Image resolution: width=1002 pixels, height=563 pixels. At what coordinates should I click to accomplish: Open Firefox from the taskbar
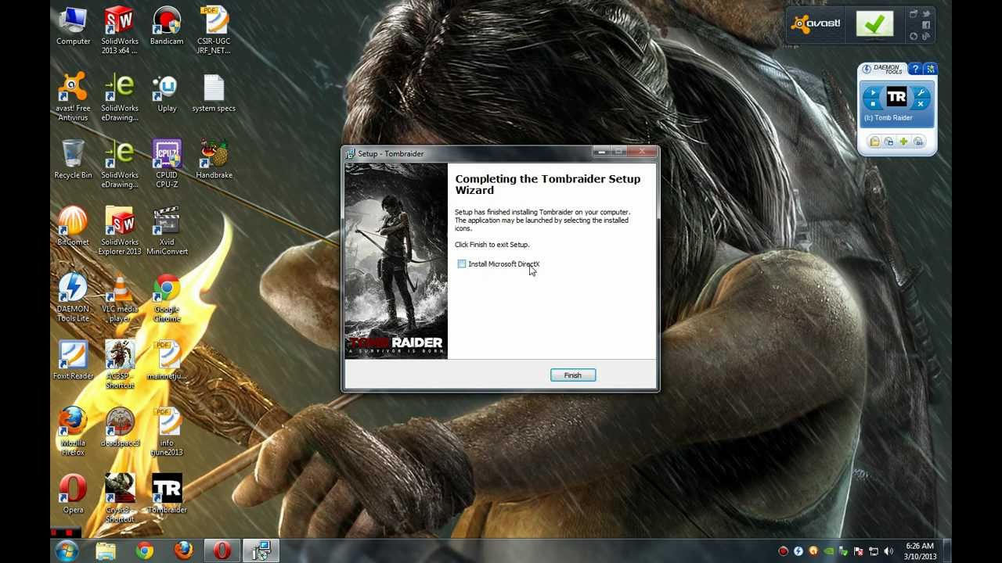point(183,551)
